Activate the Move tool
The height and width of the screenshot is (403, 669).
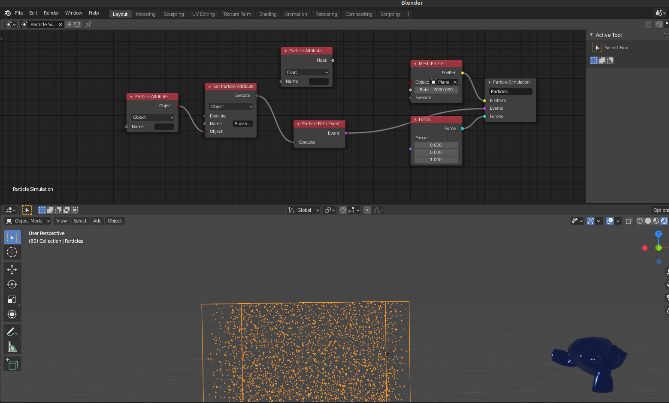pyautogui.click(x=12, y=269)
